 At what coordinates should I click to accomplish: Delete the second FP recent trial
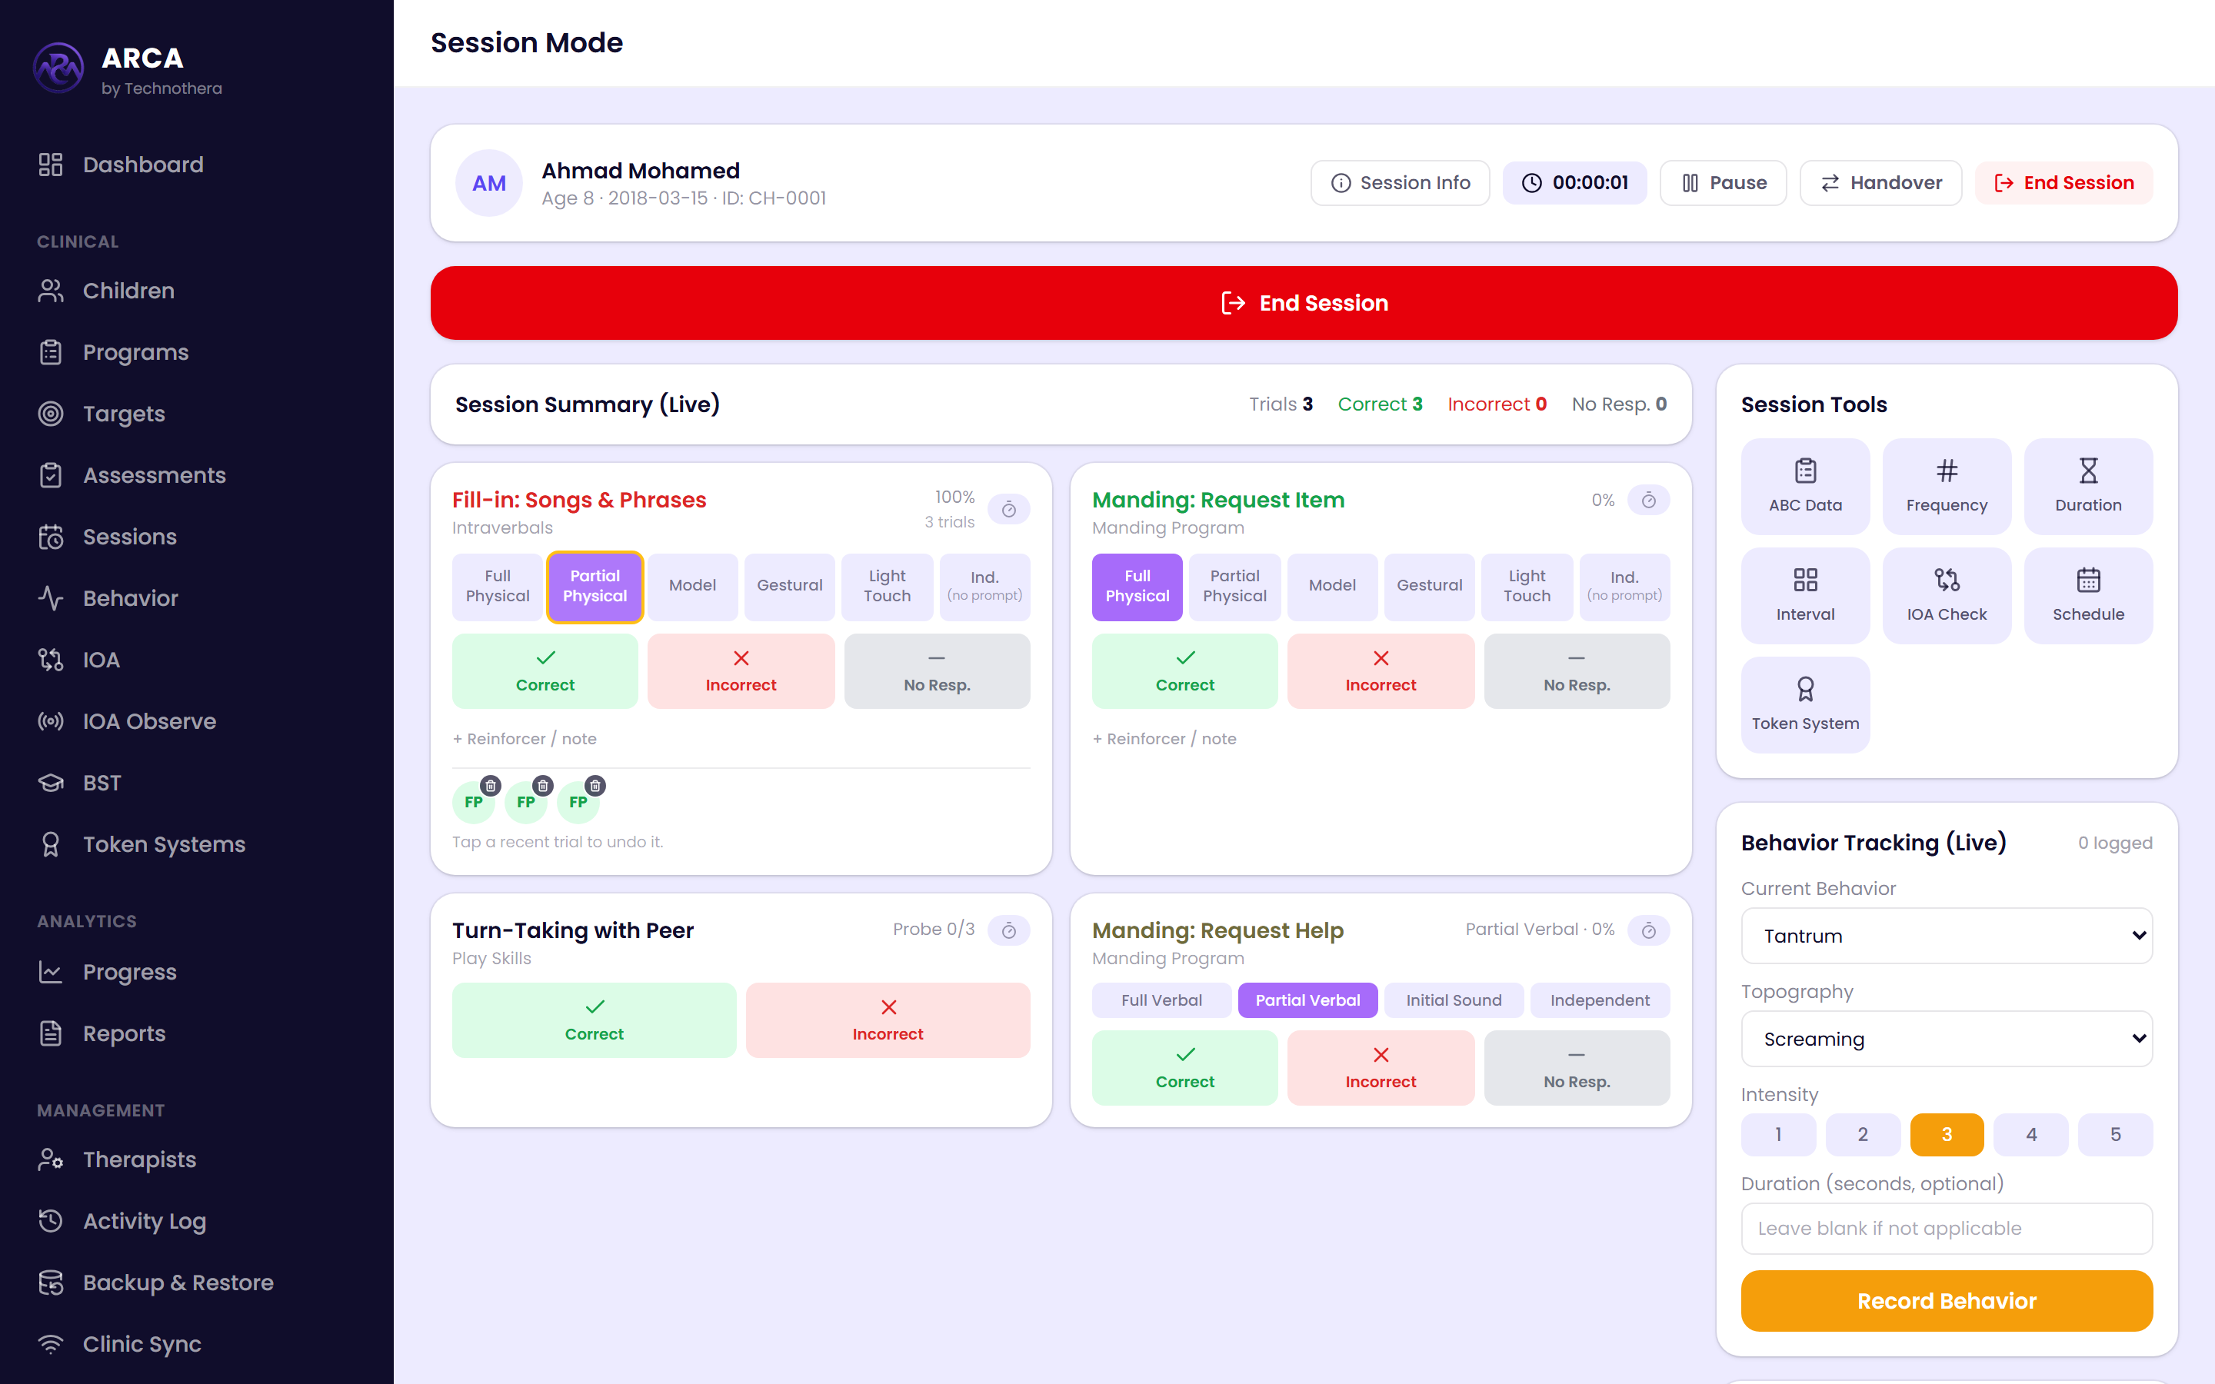[x=543, y=785]
